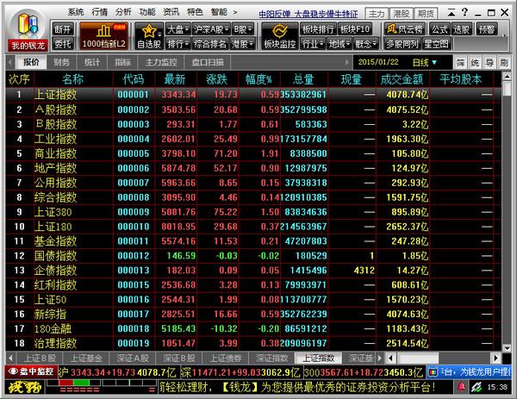The image size is (517, 399).
Task: Switch to the 主力监控 tab
Action: point(161,62)
